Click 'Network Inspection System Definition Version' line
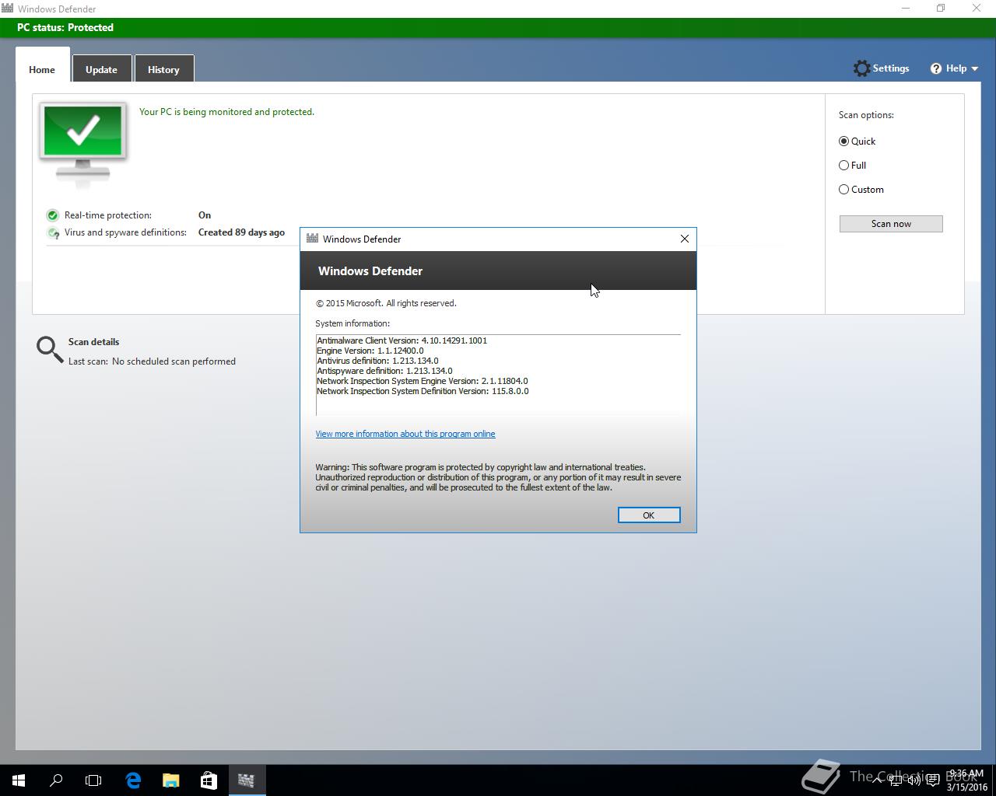996x796 pixels. [x=423, y=391]
